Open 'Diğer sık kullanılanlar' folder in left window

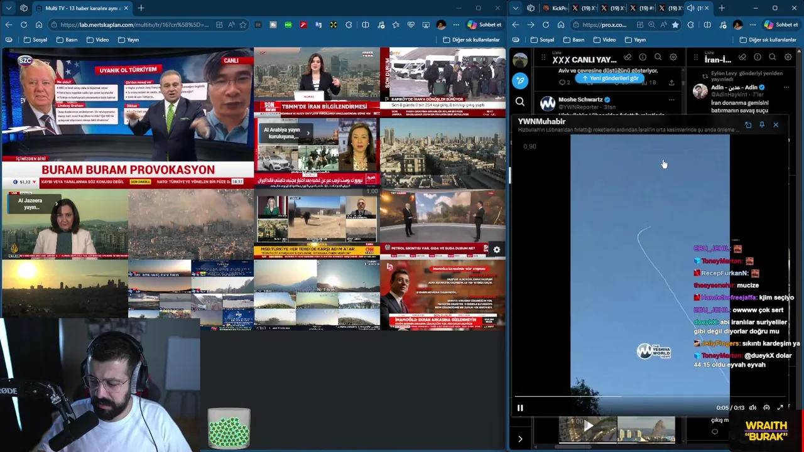[x=471, y=40]
